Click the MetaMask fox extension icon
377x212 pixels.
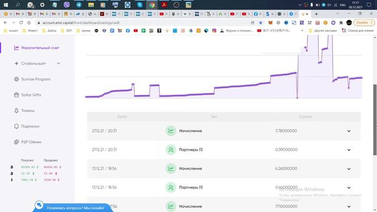270,22
